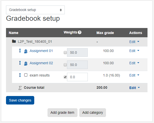Click the Gradebook setup page heading
The height and width of the screenshot is (123, 154).
pos(33,18)
